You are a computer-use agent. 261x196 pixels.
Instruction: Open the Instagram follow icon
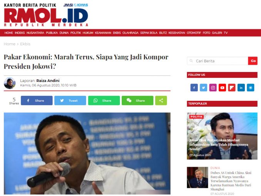click(213, 87)
